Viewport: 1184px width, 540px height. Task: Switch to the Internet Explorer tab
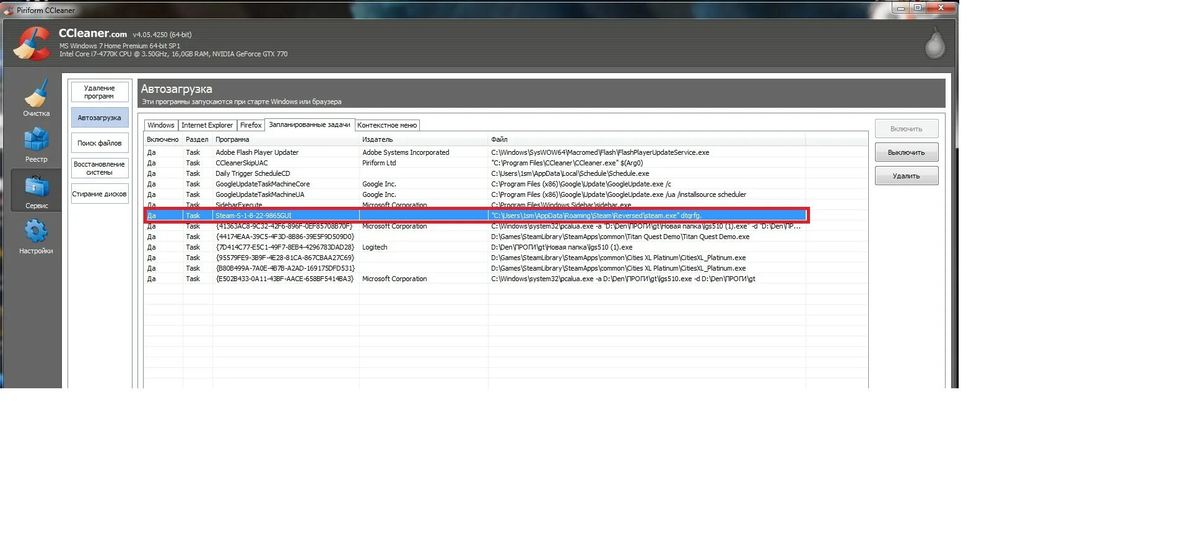207,125
